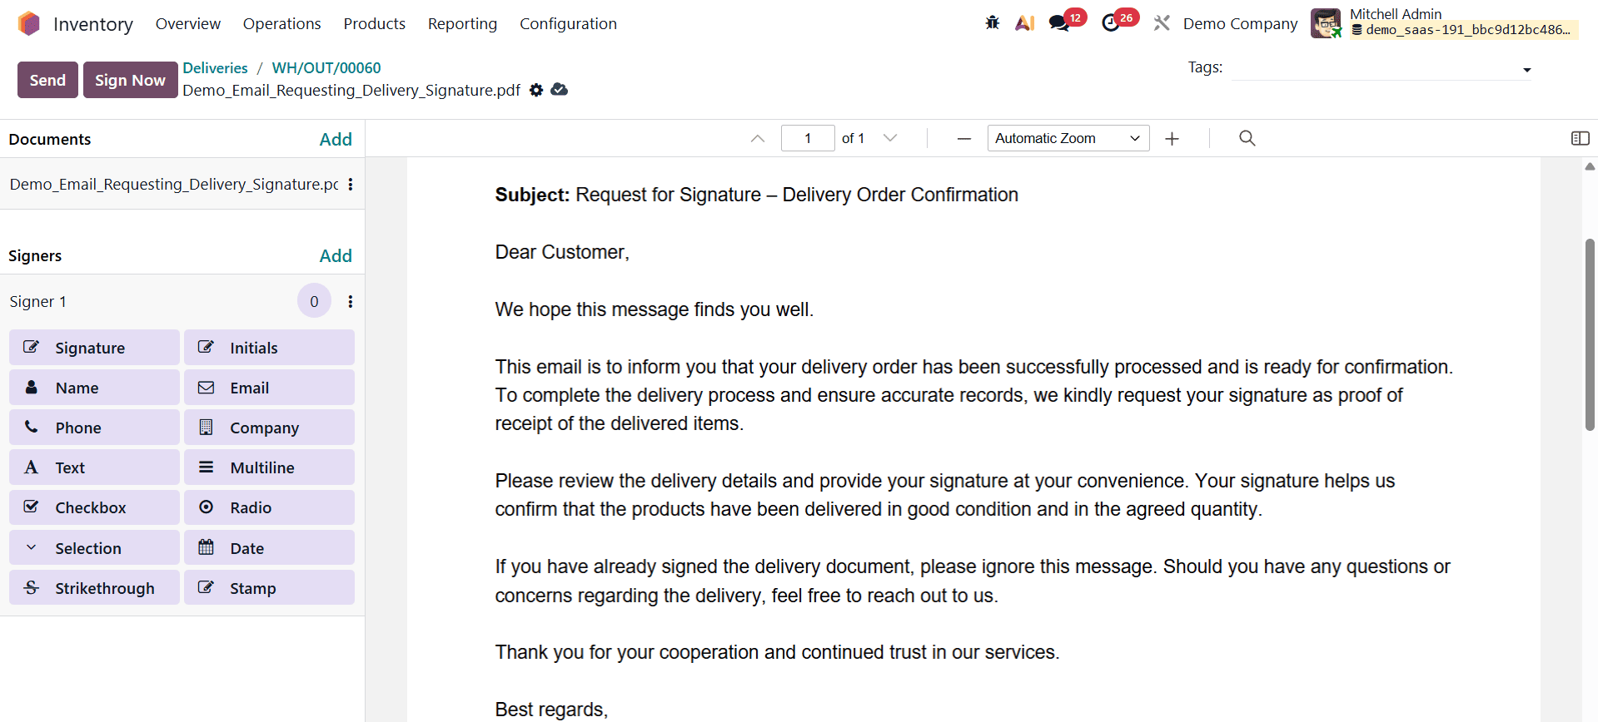Open search in the PDF viewer
Viewport: 1598px width, 722px height.
pos(1246,138)
